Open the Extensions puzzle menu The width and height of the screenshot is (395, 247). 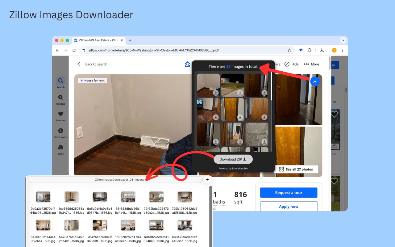tap(310, 50)
